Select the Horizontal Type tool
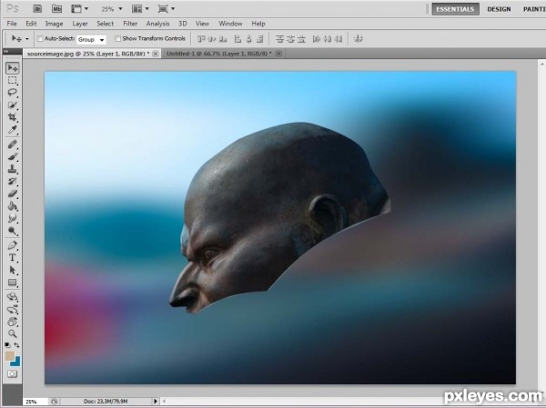546x408 pixels. click(x=12, y=258)
